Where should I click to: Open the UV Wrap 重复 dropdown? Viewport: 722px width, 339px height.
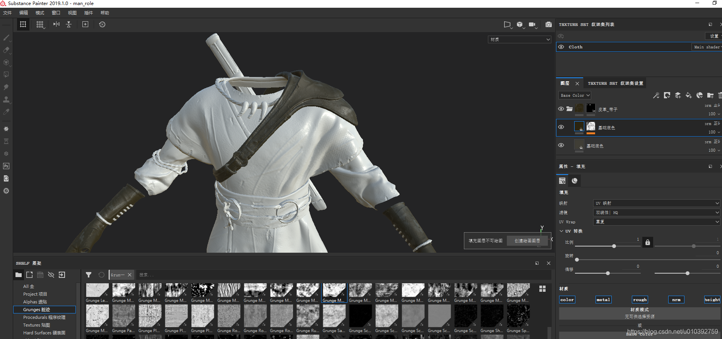click(657, 222)
